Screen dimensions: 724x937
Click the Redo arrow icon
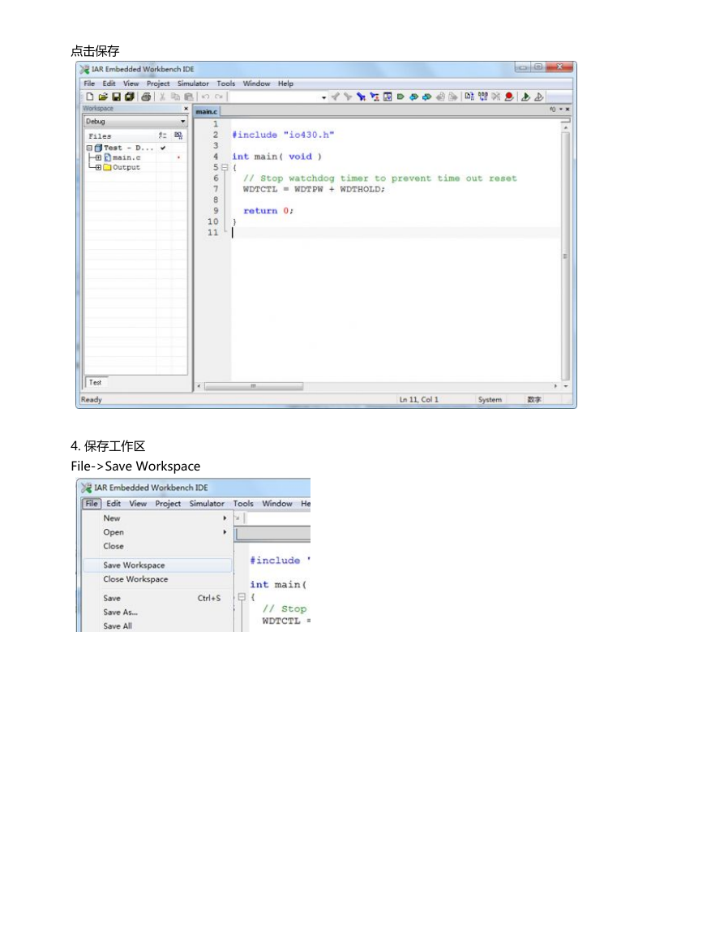(219, 97)
